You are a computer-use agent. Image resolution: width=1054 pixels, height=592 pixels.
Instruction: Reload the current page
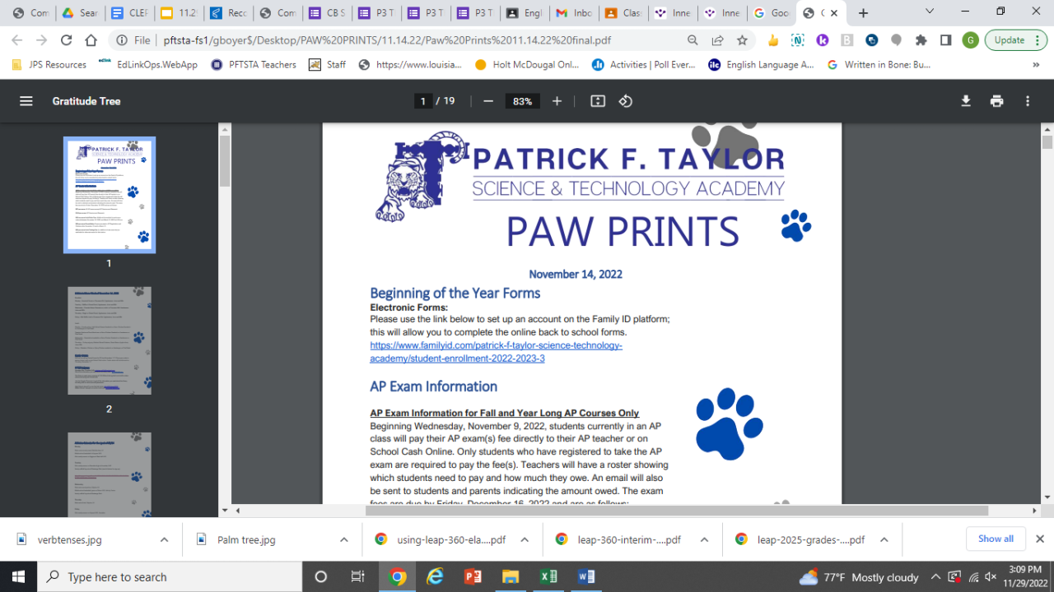[67, 40]
